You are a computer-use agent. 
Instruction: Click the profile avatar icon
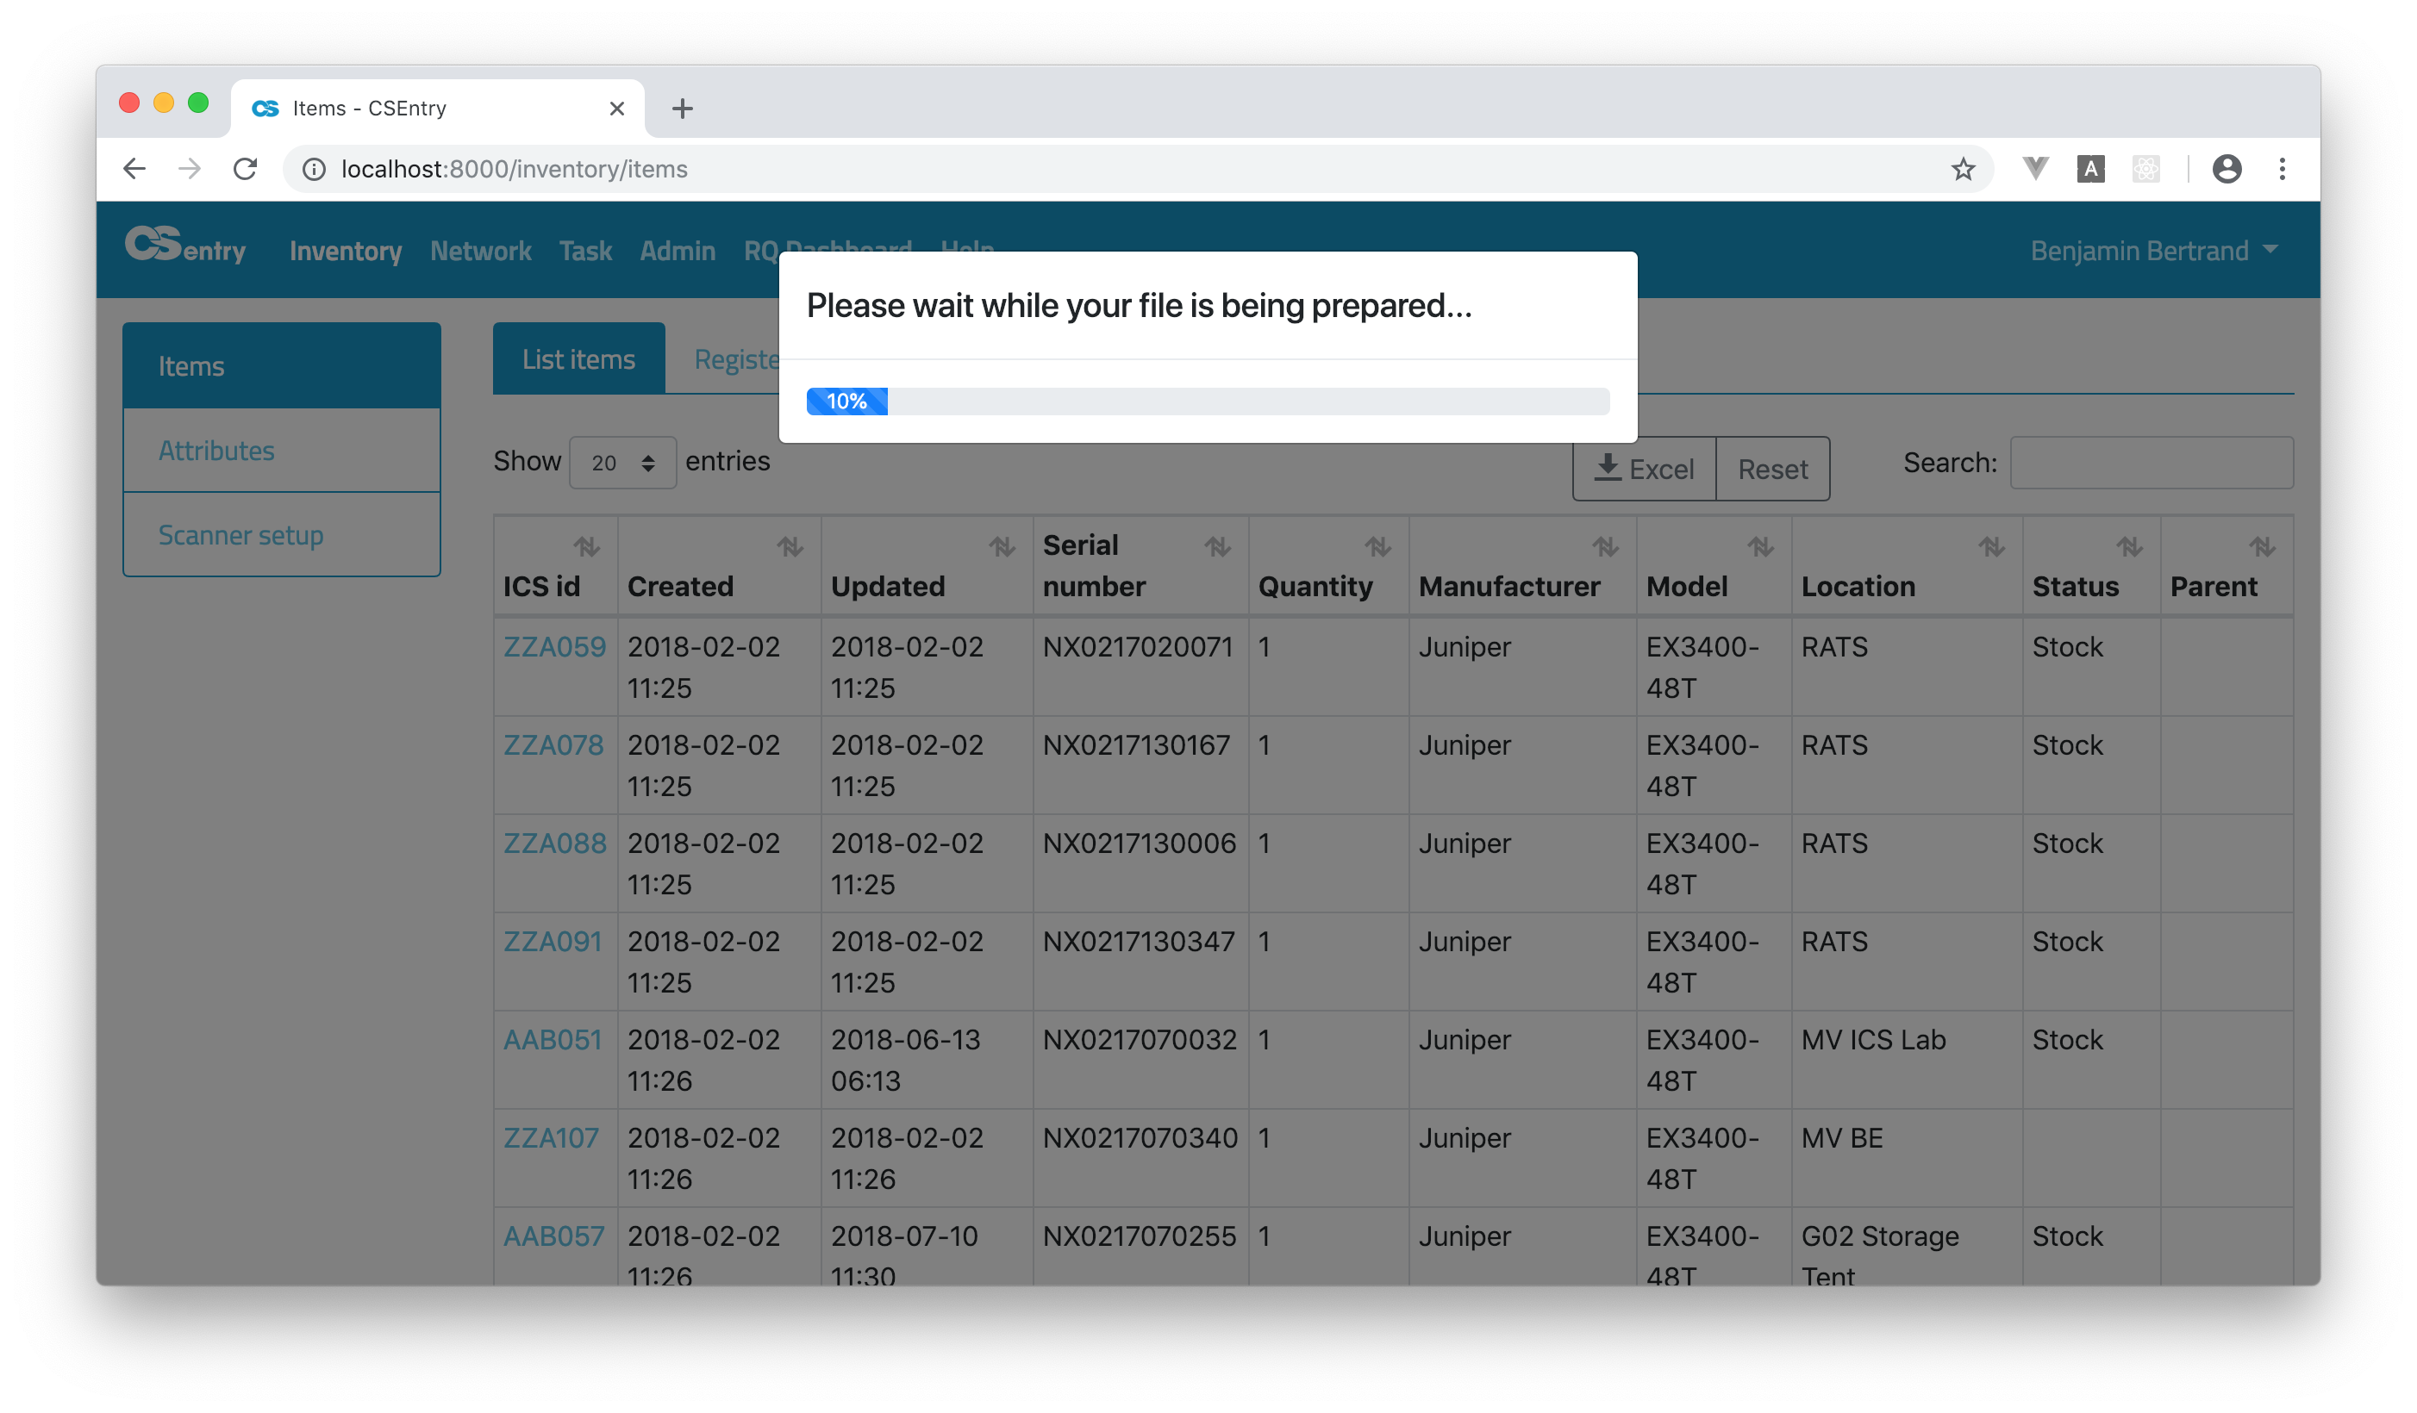pos(2227,169)
